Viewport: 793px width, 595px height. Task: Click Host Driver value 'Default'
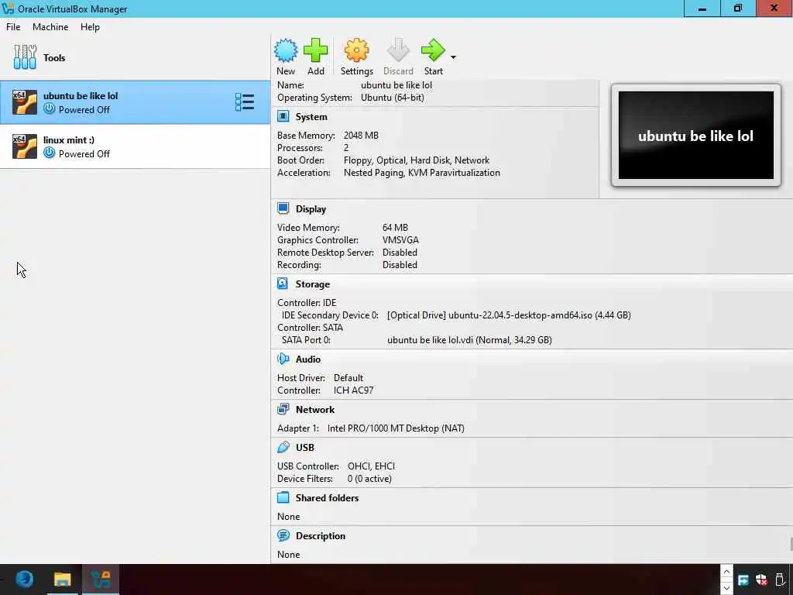(x=348, y=378)
